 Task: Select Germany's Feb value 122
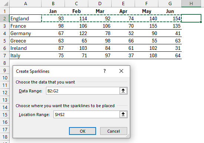pyautogui.click(x=76, y=33)
